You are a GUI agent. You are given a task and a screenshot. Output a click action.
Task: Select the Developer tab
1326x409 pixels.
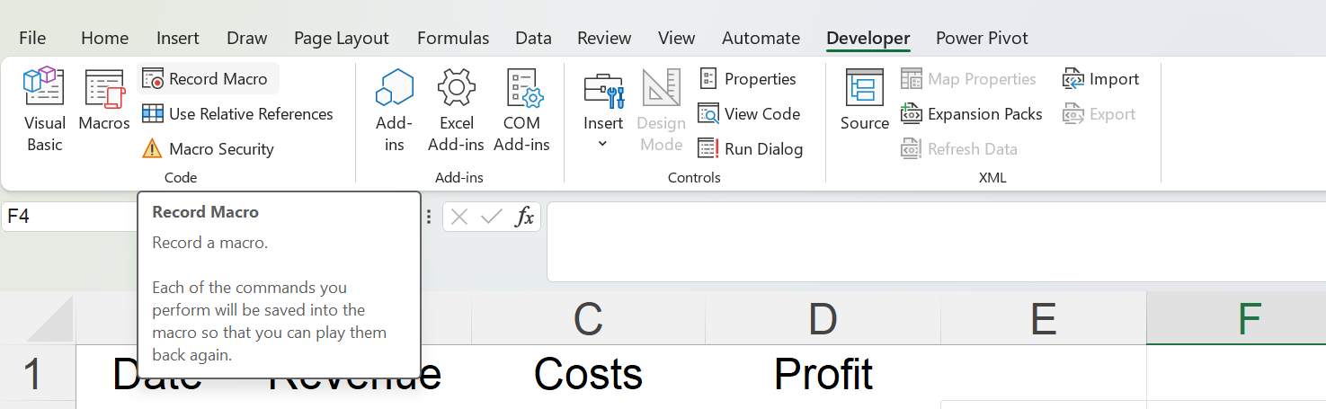[868, 38]
